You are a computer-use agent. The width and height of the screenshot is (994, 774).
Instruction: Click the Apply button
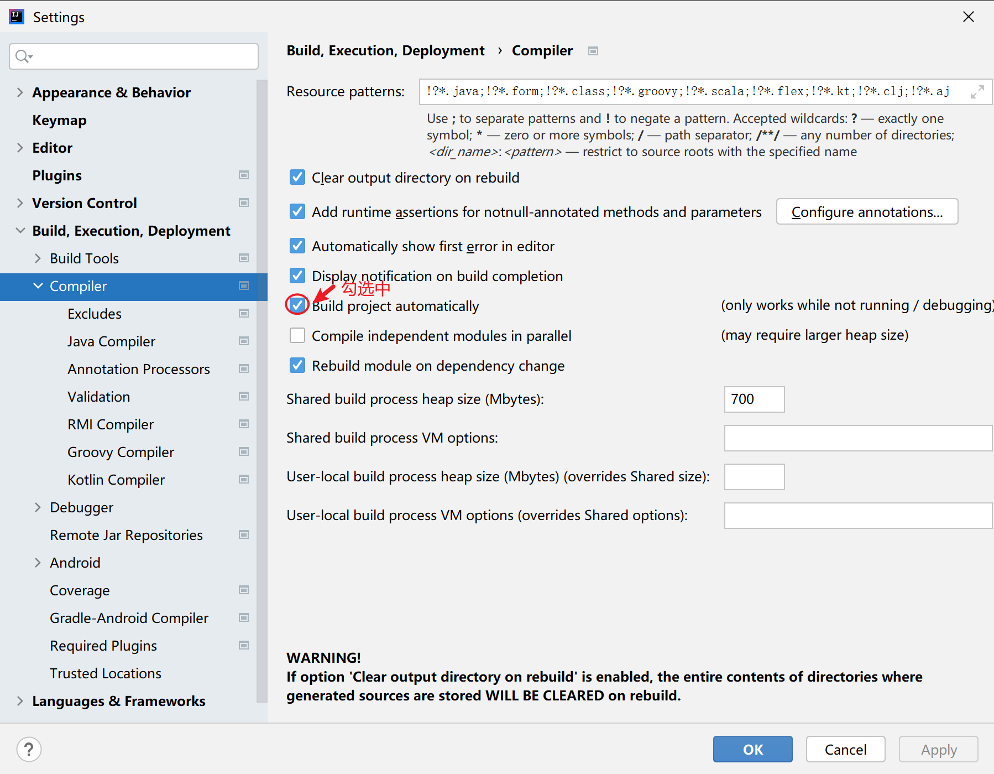tap(938, 749)
